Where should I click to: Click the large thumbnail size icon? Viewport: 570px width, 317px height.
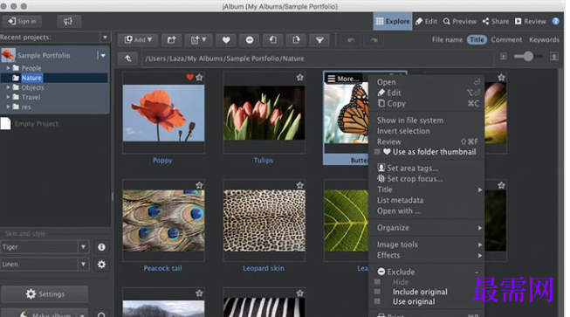(554, 57)
